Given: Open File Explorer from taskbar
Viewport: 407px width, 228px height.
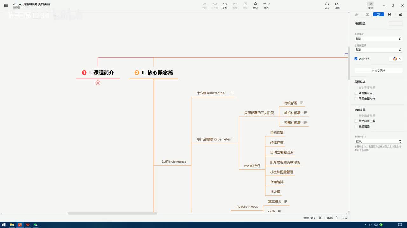Looking at the screenshot, I should pos(12,225).
